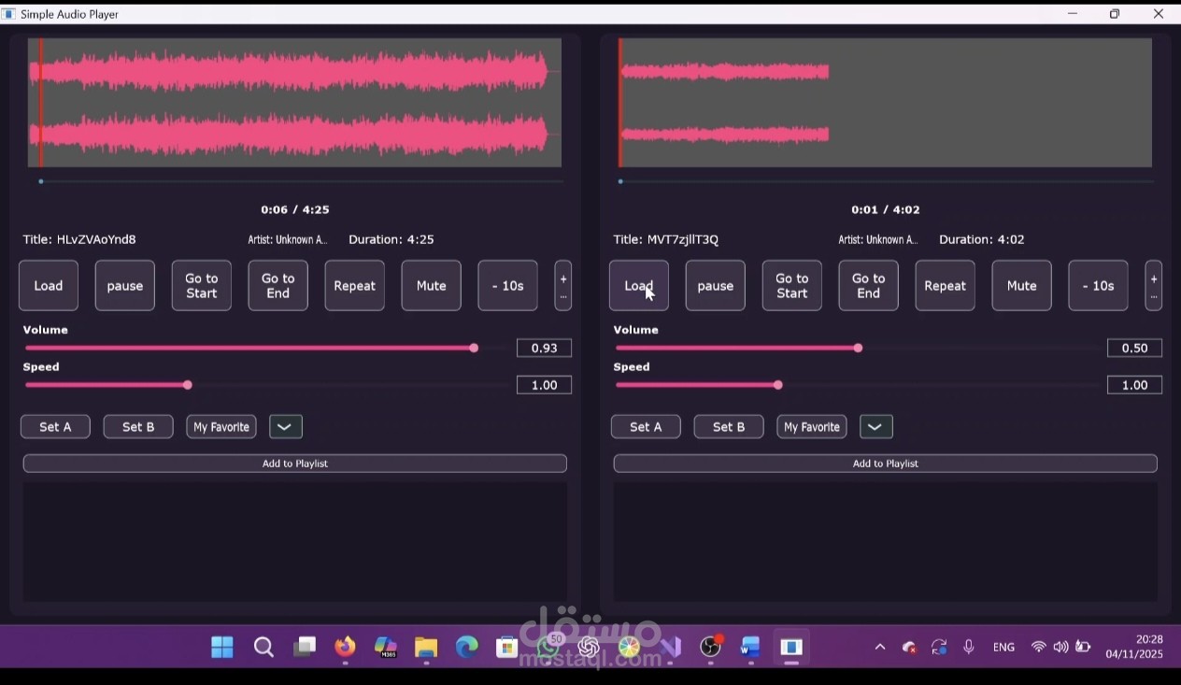Click Go to End in right player
The height and width of the screenshot is (685, 1181).
coord(869,286)
